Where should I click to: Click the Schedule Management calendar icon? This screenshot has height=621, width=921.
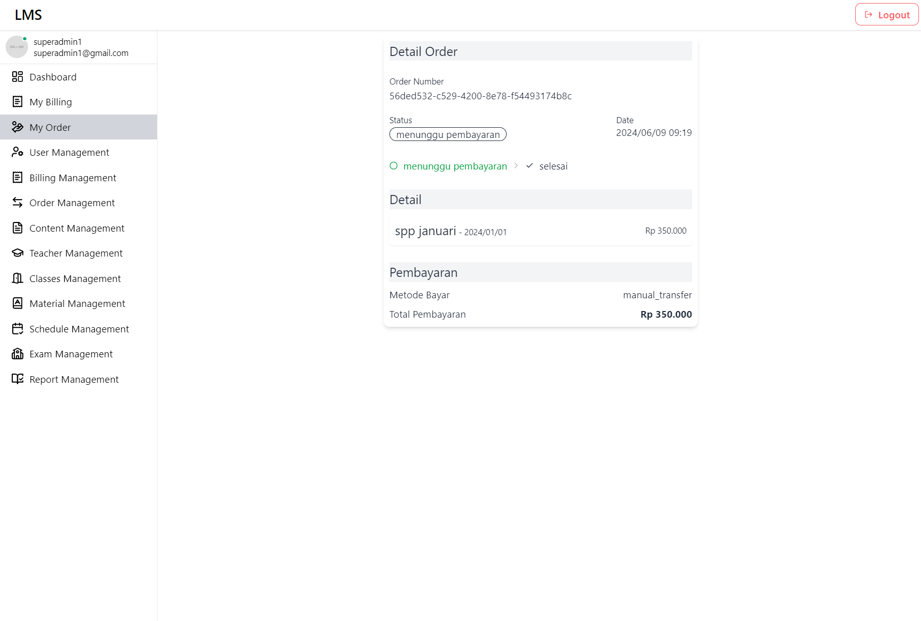pyautogui.click(x=17, y=329)
